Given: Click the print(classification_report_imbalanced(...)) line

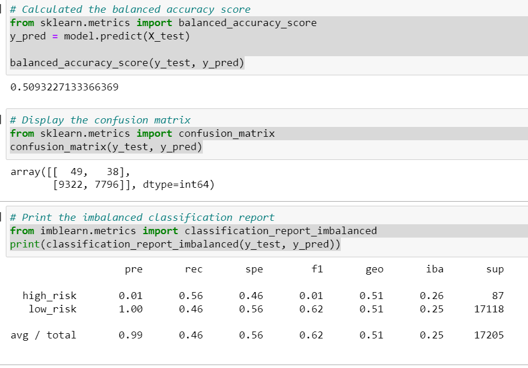Looking at the screenshot, I should coord(175,244).
